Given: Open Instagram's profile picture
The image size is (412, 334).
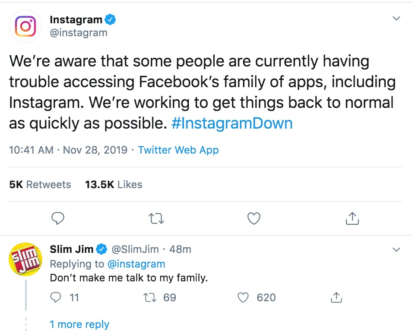Looking at the screenshot, I should tap(25, 26).
